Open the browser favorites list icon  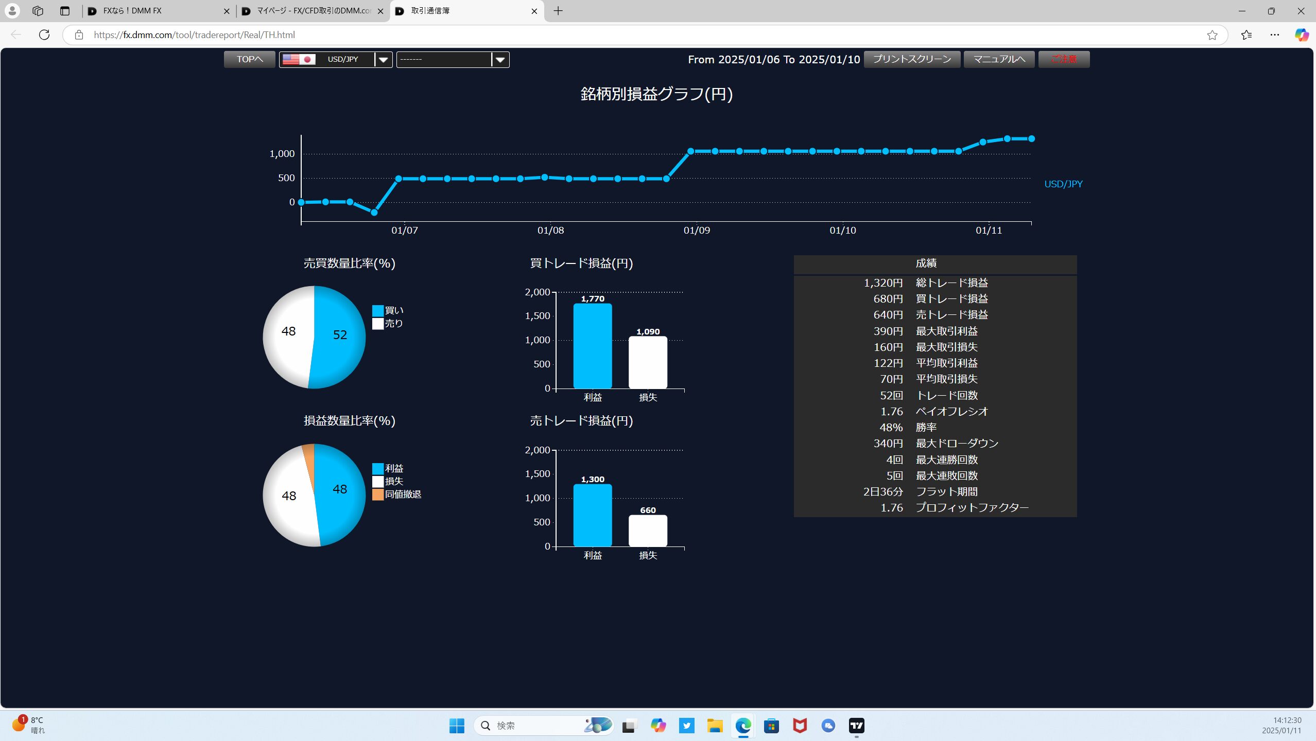coord(1246,35)
